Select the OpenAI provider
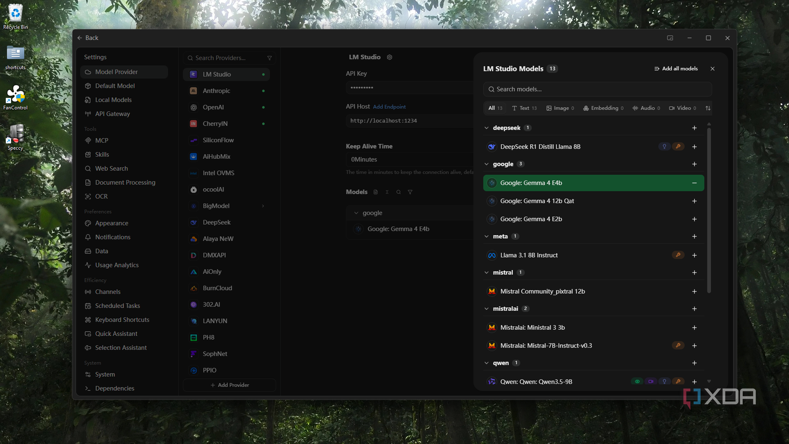Viewport: 789px width, 444px height. pyautogui.click(x=227, y=107)
